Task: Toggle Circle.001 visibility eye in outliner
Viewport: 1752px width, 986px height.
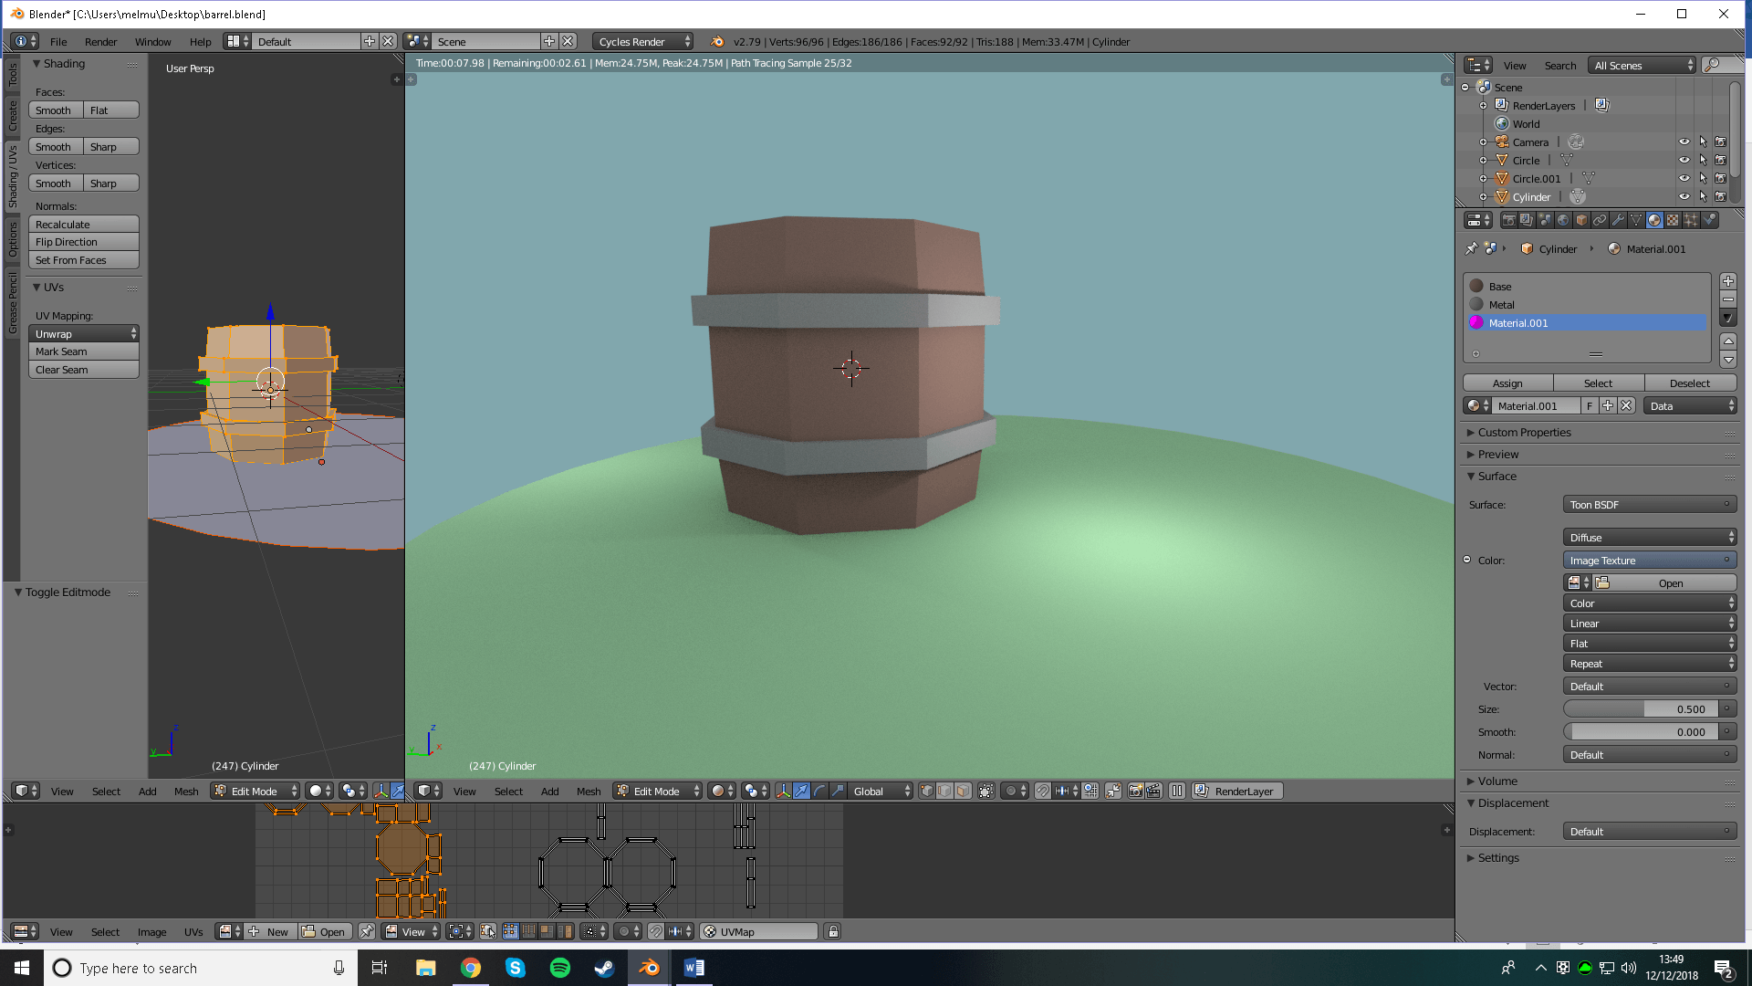Action: (x=1684, y=179)
